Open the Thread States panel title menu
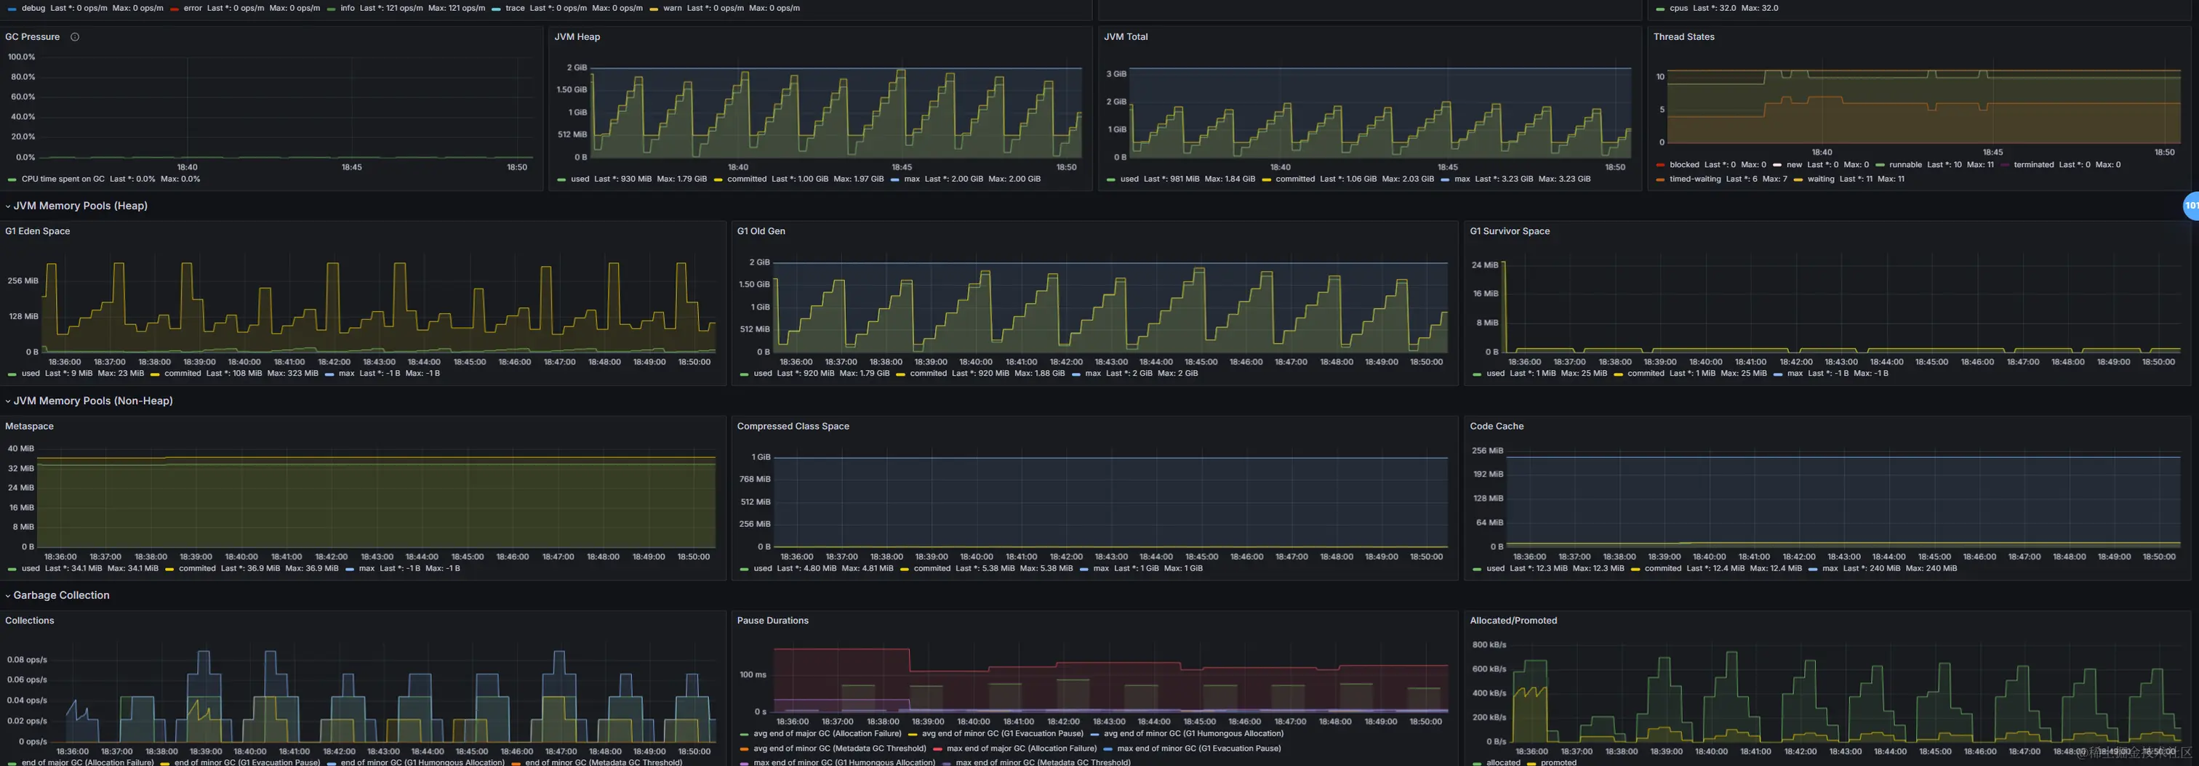2199x766 pixels. 1683,38
